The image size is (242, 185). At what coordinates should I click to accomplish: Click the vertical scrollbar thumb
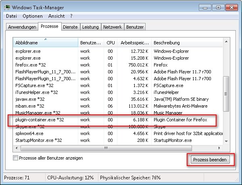(x=226, y=94)
